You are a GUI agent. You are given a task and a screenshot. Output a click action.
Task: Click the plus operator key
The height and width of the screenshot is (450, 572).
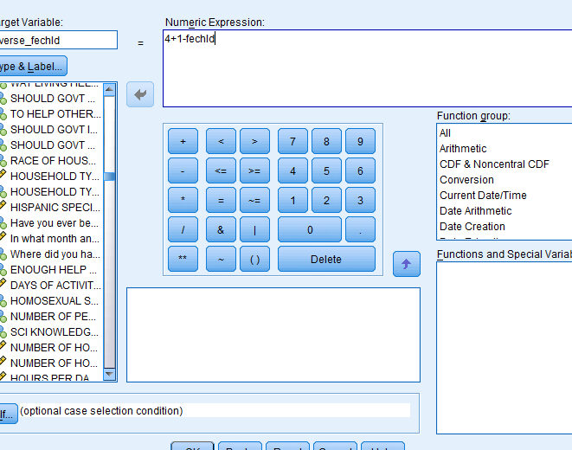[183, 141]
